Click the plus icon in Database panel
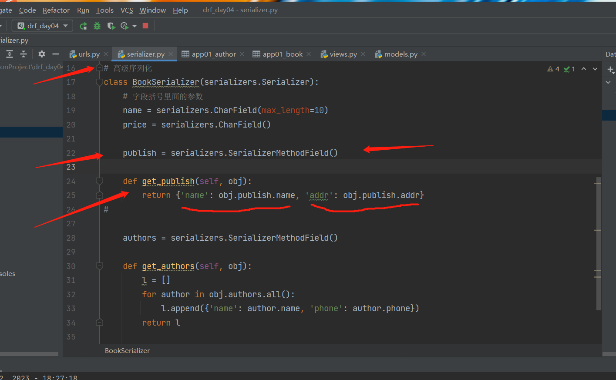 click(x=610, y=69)
